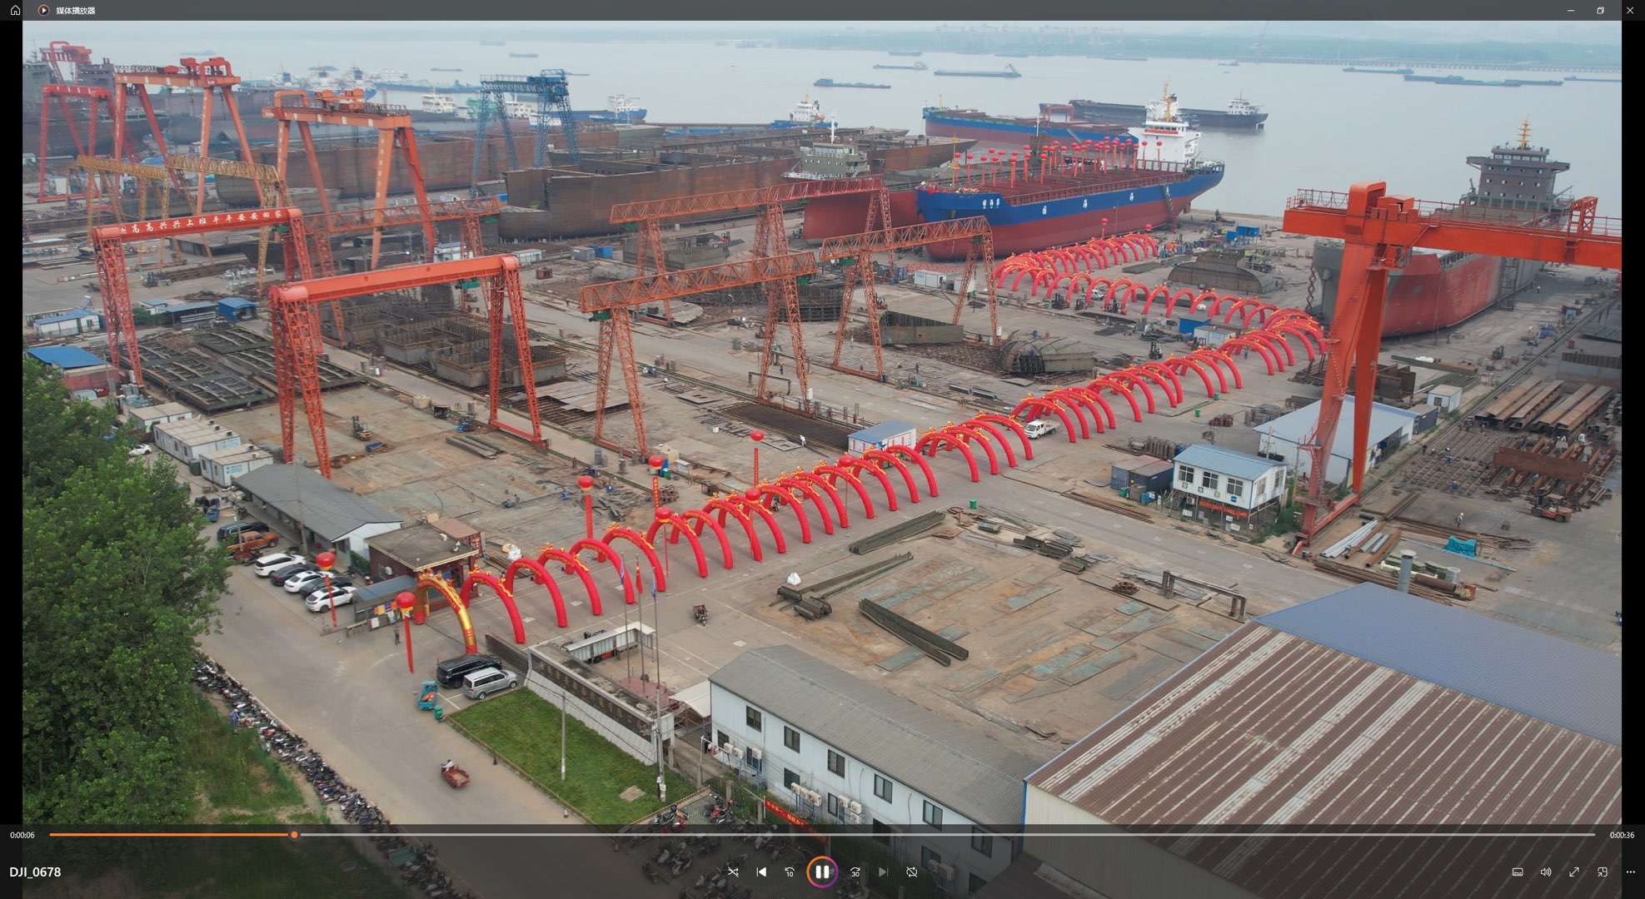Go to the next track
Screen dimensions: 1645x899
click(x=883, y=872)
